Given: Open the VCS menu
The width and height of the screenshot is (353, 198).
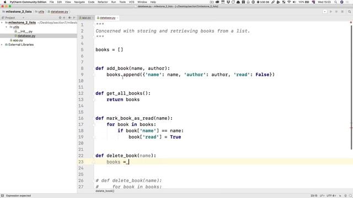Looking at the screenshot, I should coord(131,2).
